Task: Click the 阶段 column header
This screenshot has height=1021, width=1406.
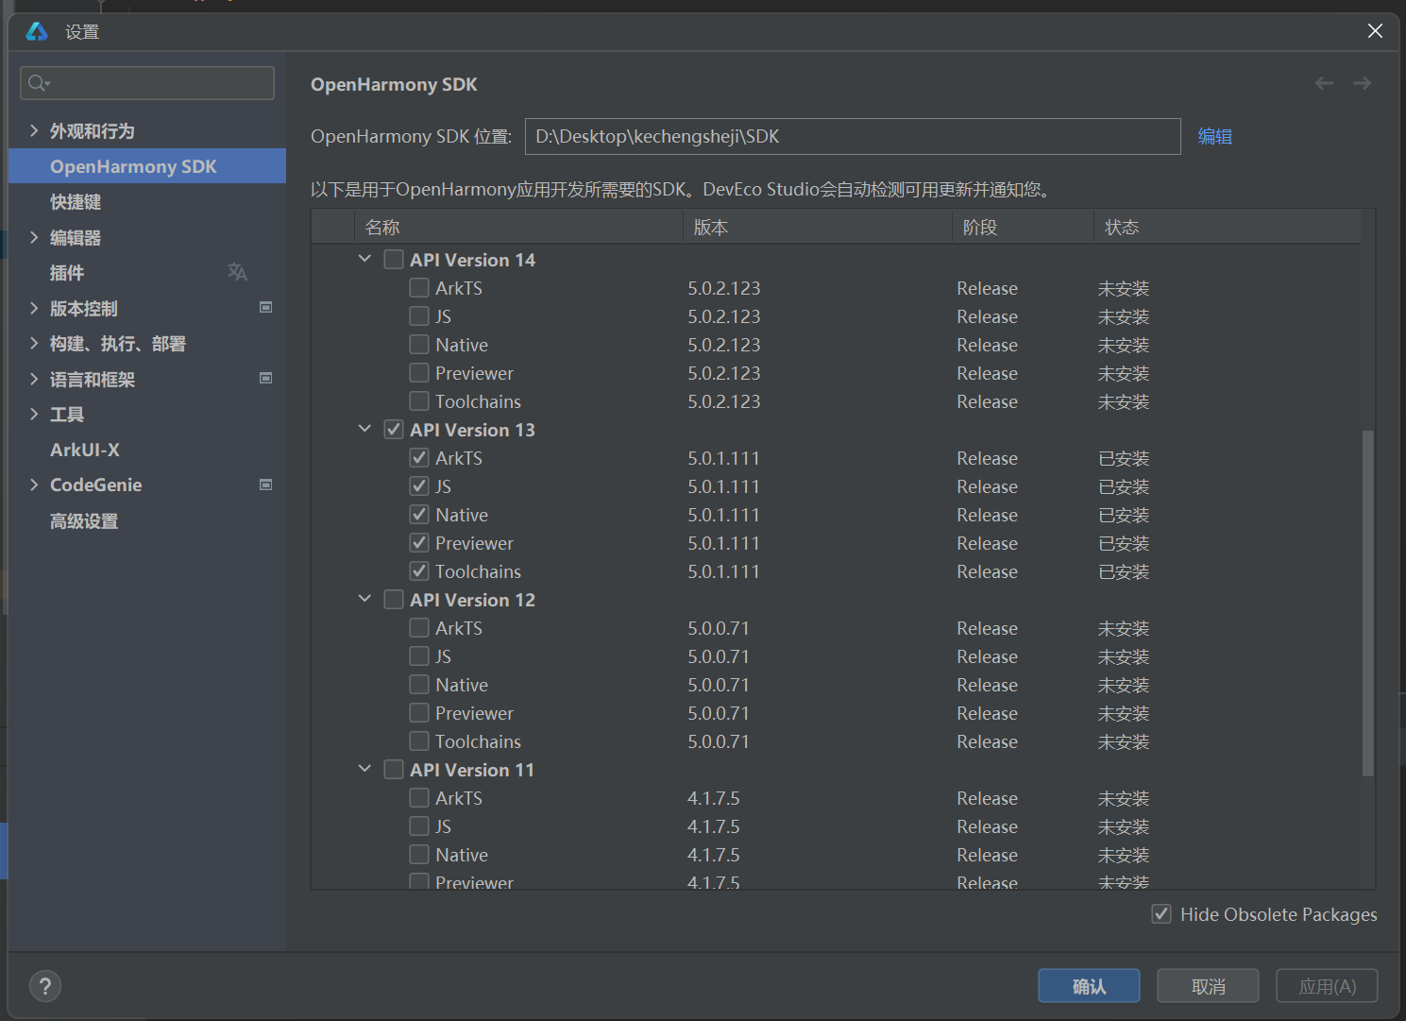Action: (x=1023, y=228)
